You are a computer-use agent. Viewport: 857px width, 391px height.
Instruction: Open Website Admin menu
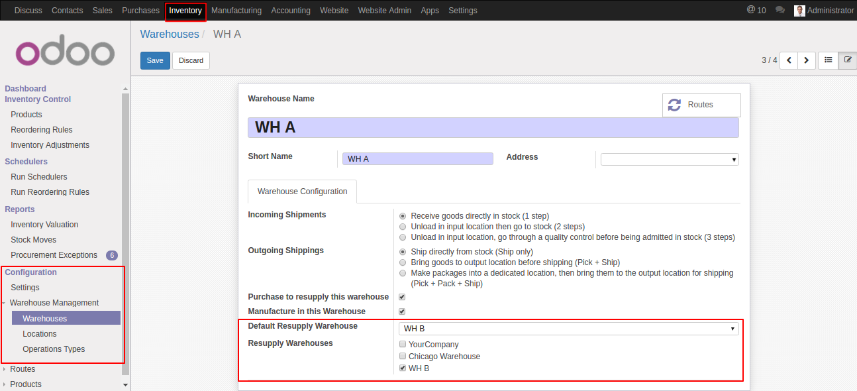pyautogui.click(x=385, y=11)
